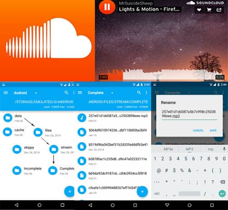Open the MrSuicideSheep artist link
The height and width of the screenshot is (210, 228).
(x=136, y=3)
